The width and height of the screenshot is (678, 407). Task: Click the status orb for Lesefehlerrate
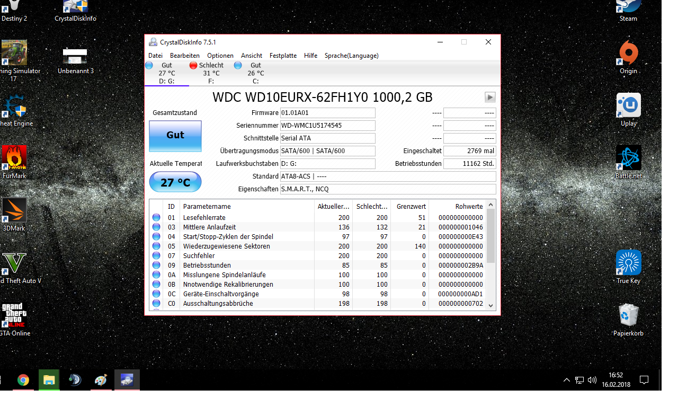(156, 218)
